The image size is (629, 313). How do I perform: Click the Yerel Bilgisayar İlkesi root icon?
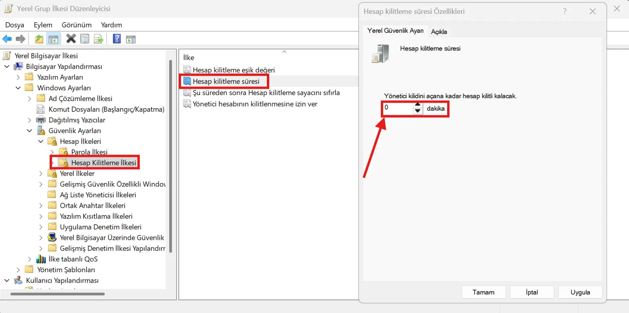click(x=7, y=55)
